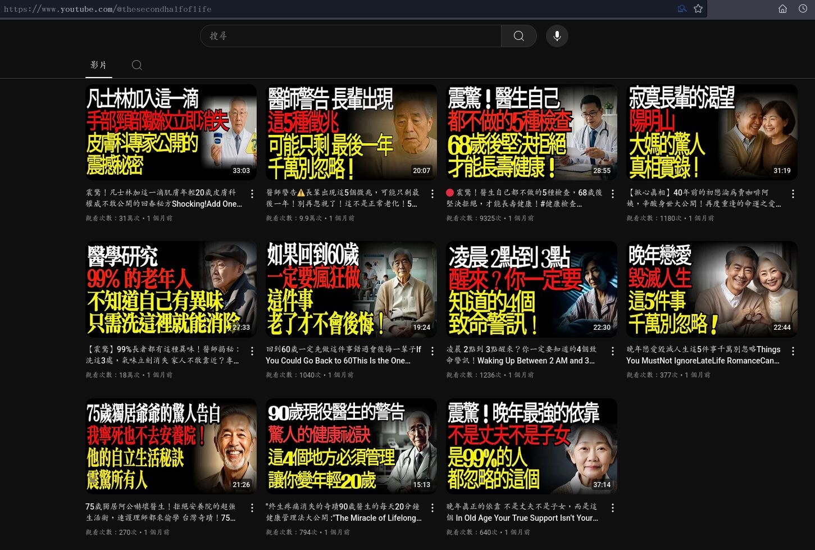
Task: Open 醫學研究 99%的老年人 thumbnail
Action: (171, 289)
